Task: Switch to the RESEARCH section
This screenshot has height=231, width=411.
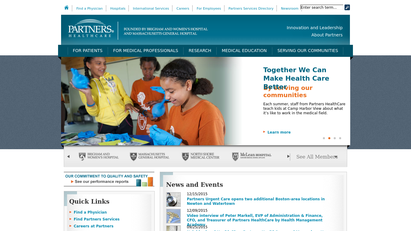Action: [x=200, y=51]
